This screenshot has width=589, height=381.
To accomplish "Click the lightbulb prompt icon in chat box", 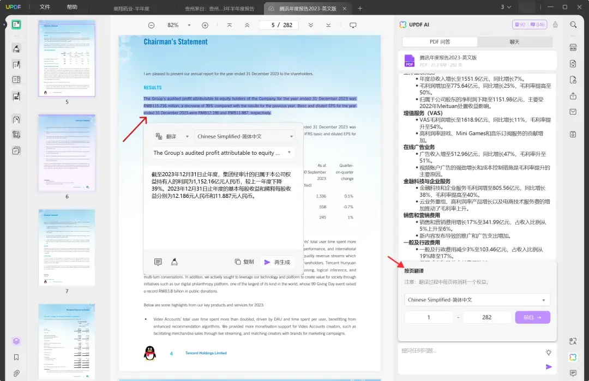I will coord(549,352).
